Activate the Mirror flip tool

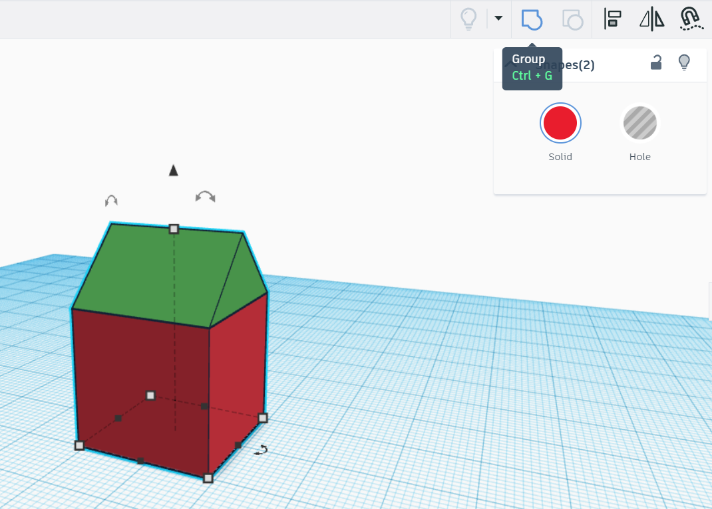click(x=651, y=19)
